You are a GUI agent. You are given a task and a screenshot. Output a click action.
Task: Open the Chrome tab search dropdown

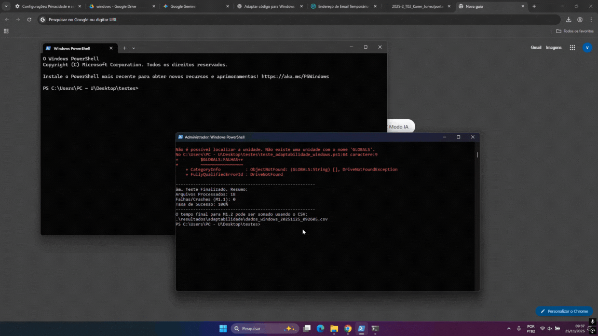[6, 6]
